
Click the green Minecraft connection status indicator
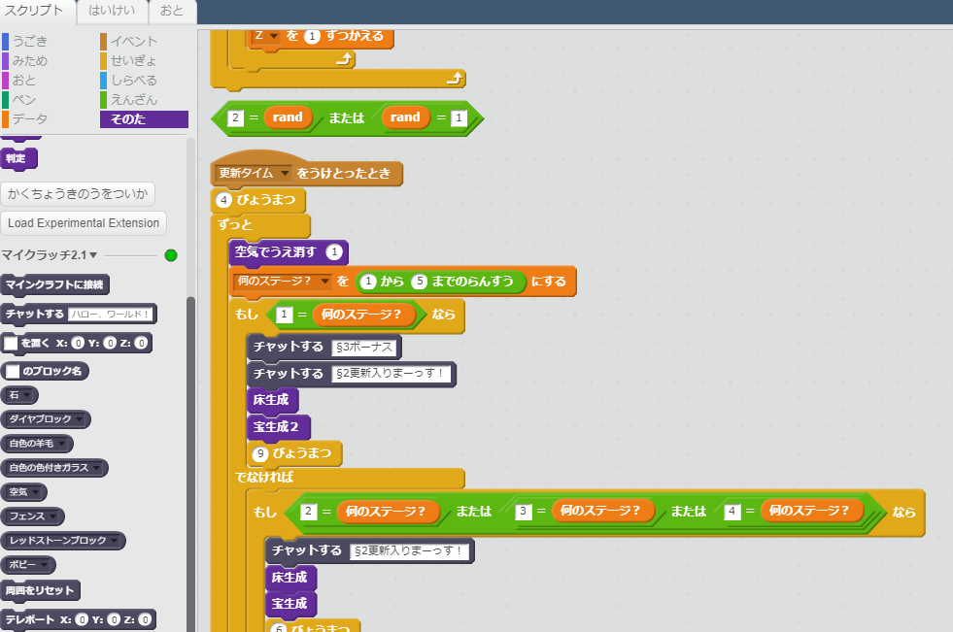171,255
